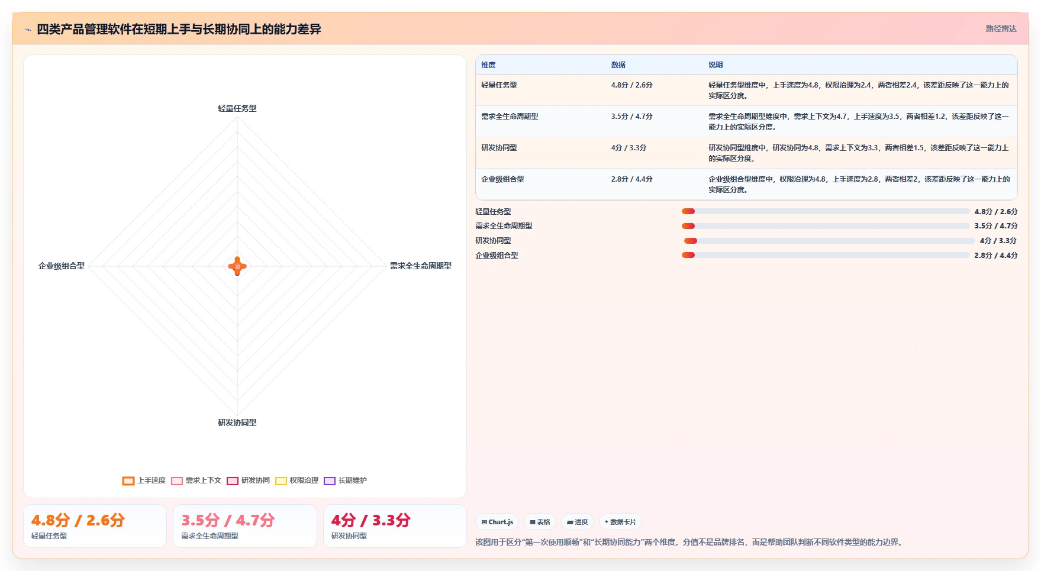
Task: Click the 轻量任务型 description text in table
Action: click(x=859, y=91)
